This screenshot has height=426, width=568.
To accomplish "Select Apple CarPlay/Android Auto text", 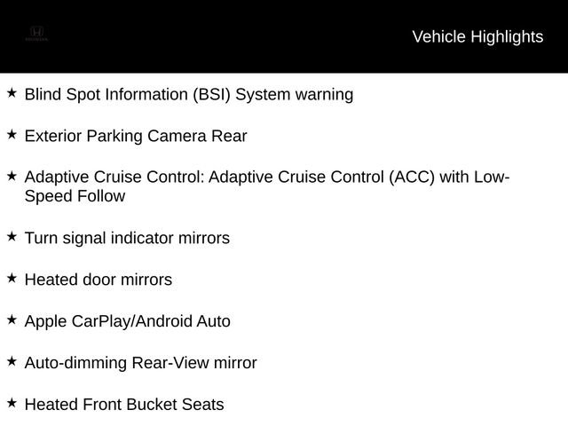I will 128,321.
